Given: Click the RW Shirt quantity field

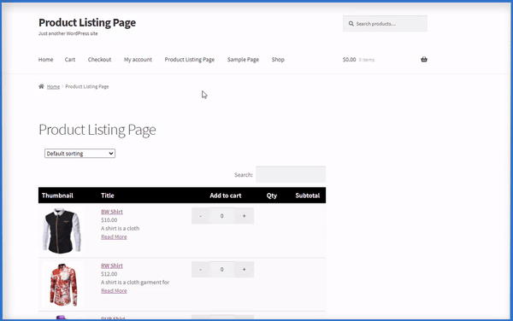Looking at the screenshot, I should 222,270.
